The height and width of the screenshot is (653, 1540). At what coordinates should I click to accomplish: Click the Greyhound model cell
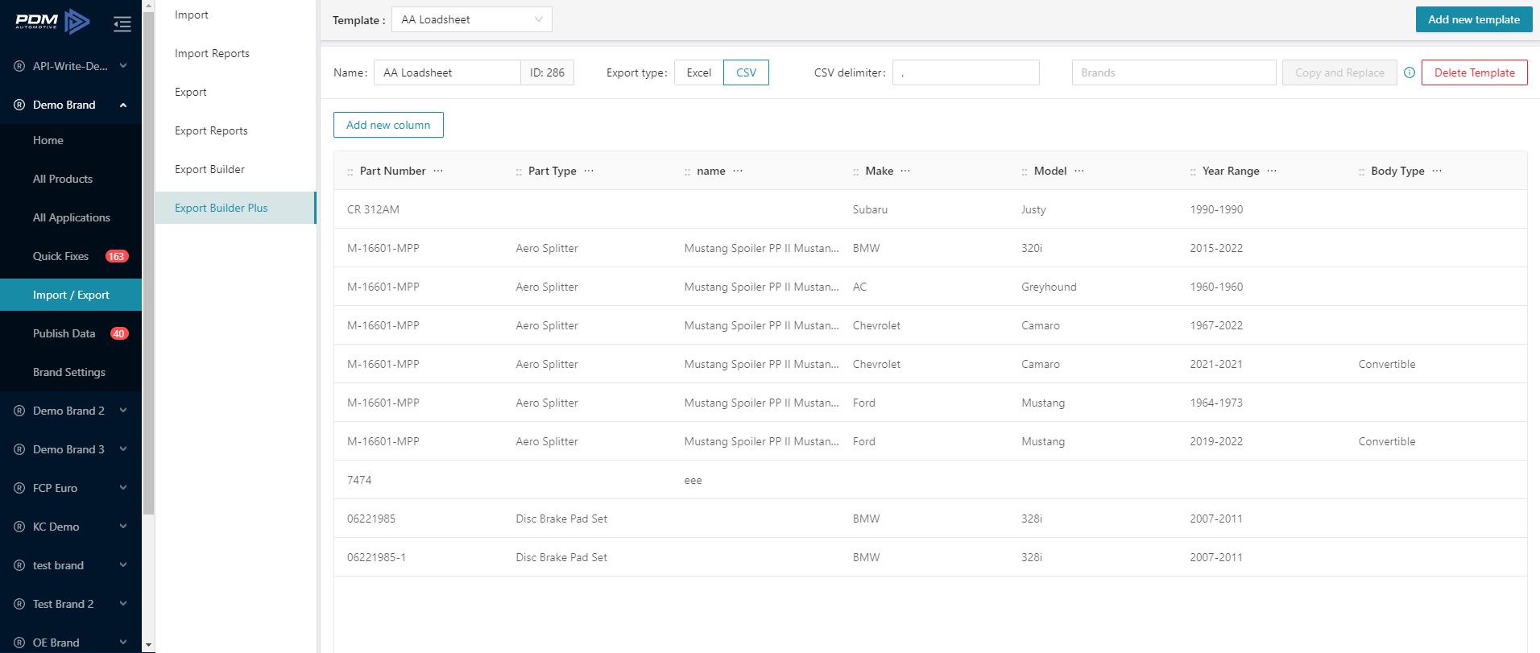1049,287
